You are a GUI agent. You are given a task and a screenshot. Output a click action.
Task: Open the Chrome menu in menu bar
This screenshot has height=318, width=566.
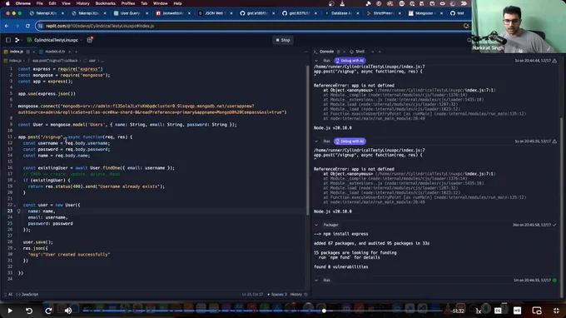pyautogui.click(x=23, y=3)
